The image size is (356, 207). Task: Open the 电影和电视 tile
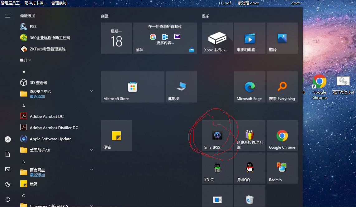tap(250, 38)
